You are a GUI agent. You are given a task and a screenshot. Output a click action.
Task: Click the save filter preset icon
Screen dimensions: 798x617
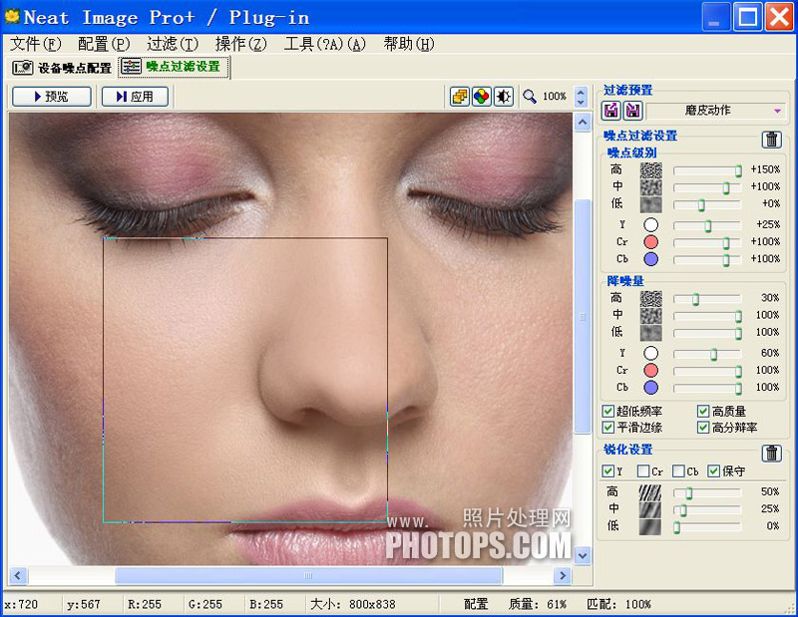633,111
